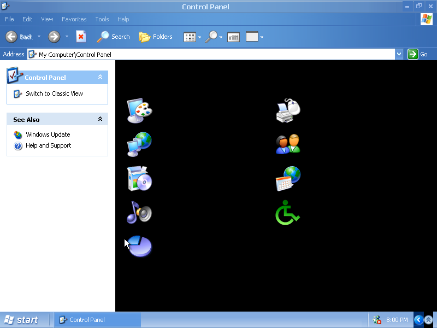This screenshot has width=437, height=328.
Task: Click the double-chevron tray button
Action: tap(428, 320)
